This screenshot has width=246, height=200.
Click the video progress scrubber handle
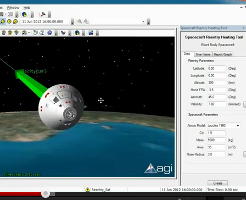point(46,193)
